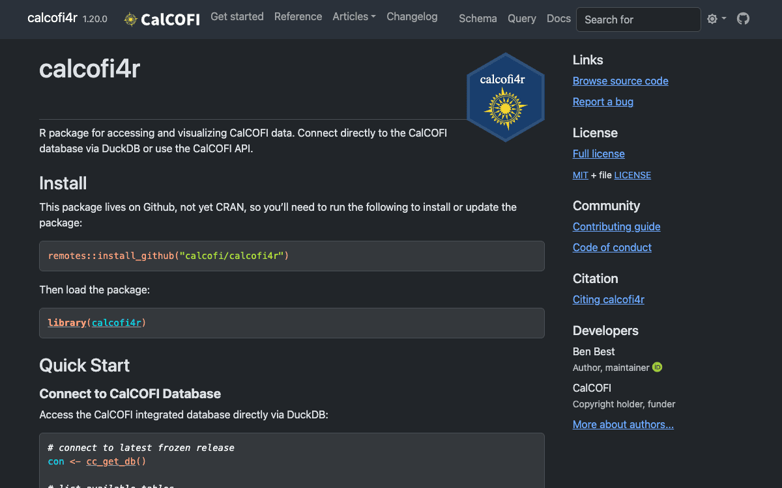Image resolution: width=782 pixels, height=488 pixels.
Task: View the Changelog page
Action: click(x=412, y=17)
